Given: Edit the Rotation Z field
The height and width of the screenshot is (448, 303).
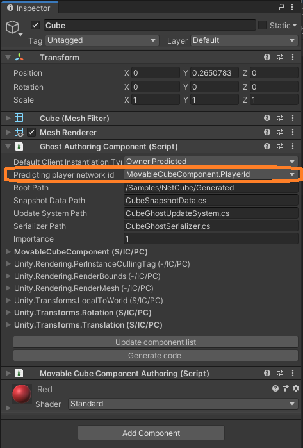Looking at the screenshot, I should (x=274, y=87).
